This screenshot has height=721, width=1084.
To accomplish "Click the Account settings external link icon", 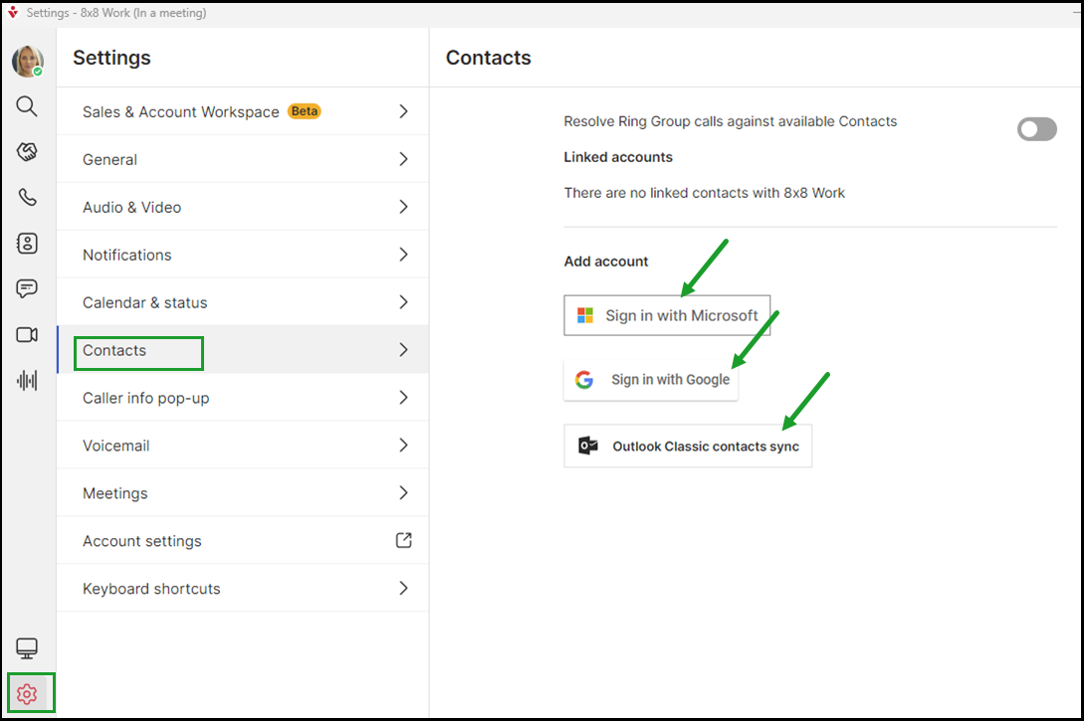I will tap(404, 540).
